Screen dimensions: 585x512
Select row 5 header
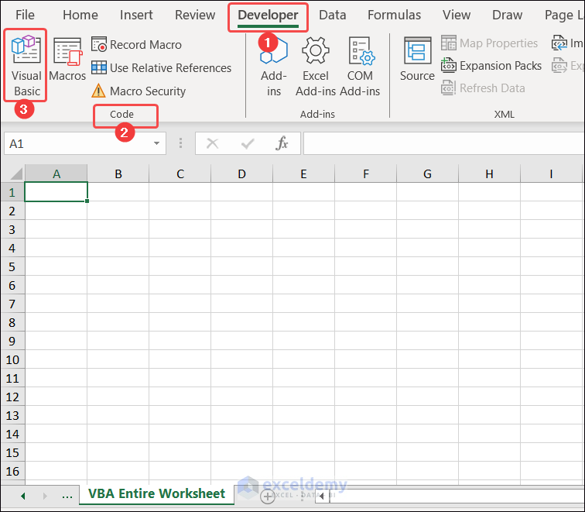pos(12,266)
